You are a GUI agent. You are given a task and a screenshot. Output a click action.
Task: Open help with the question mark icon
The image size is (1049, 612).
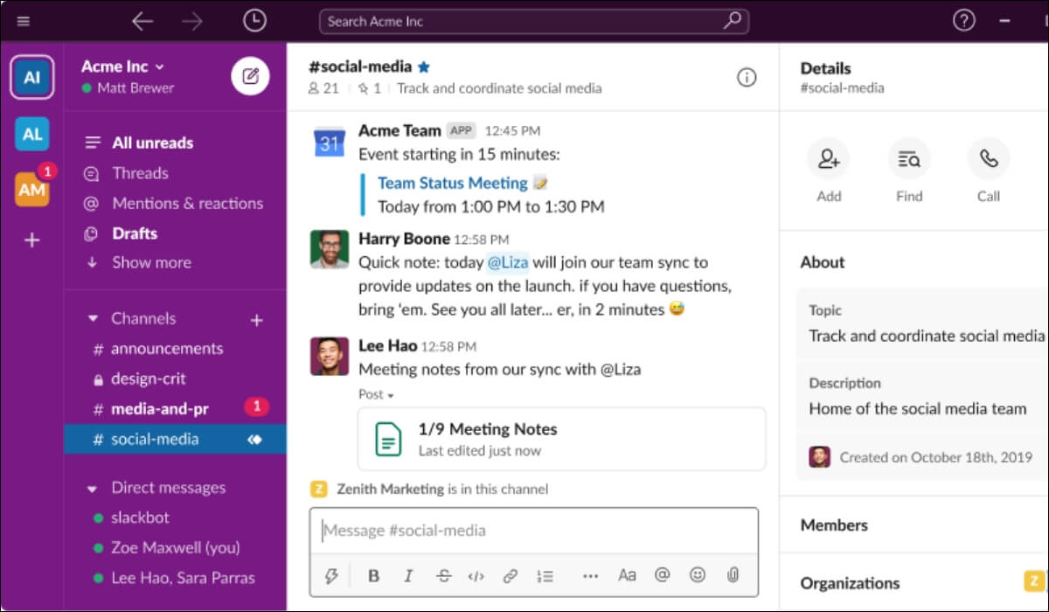963,21
